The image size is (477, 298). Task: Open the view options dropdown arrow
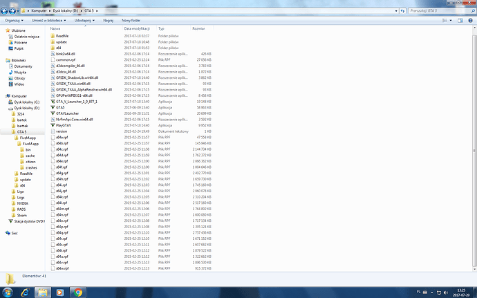point(451,20)
